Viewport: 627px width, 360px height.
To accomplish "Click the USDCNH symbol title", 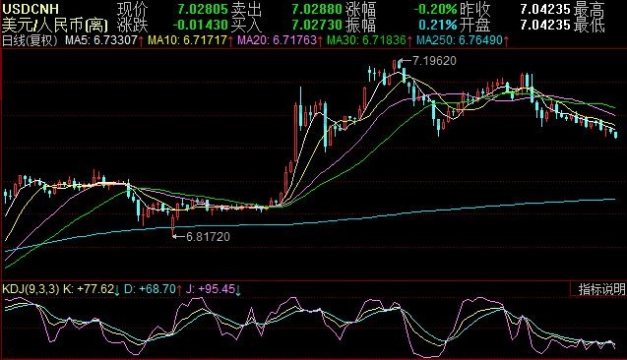I will pyautogui.click(x=31, y=9).
